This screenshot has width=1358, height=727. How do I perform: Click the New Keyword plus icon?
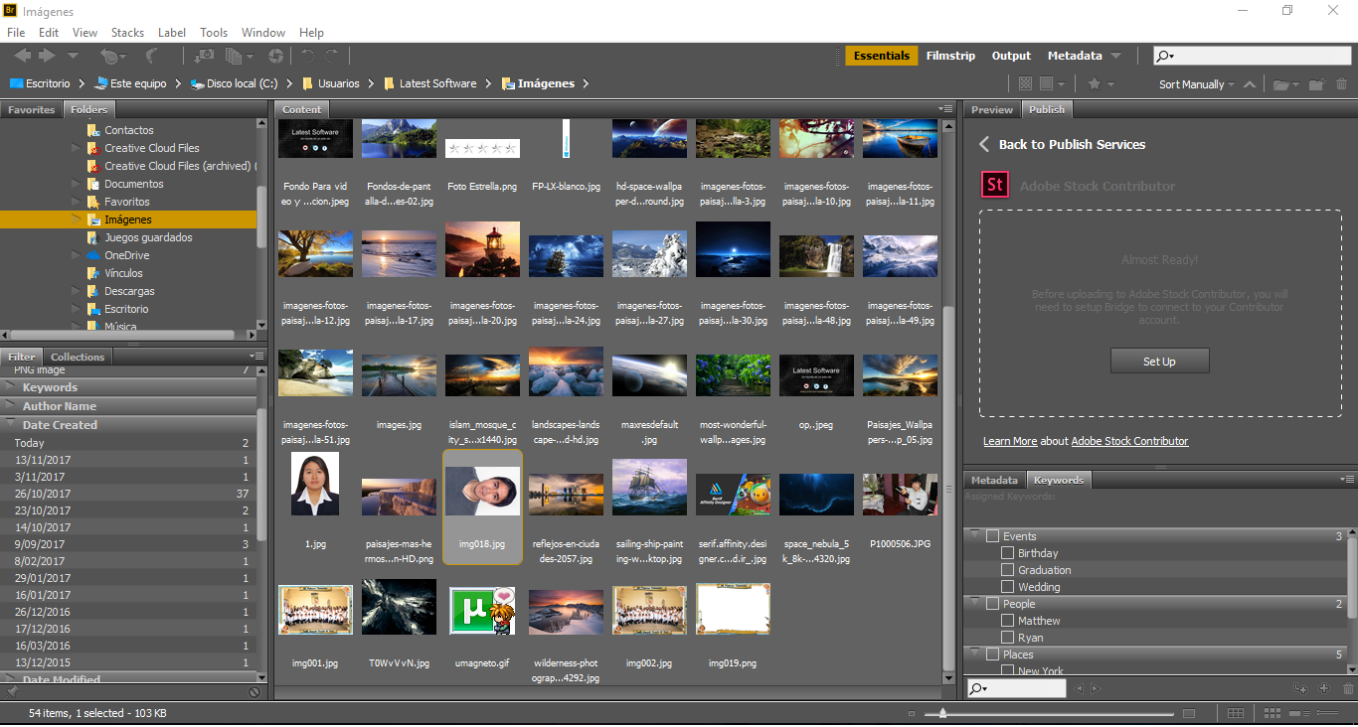pyautogui.click(x=1324, y=688)
